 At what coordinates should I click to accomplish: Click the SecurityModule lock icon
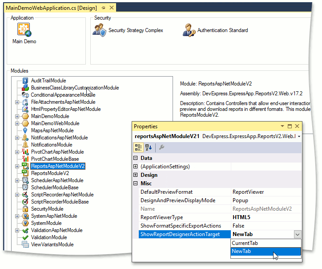pos(25,209)
